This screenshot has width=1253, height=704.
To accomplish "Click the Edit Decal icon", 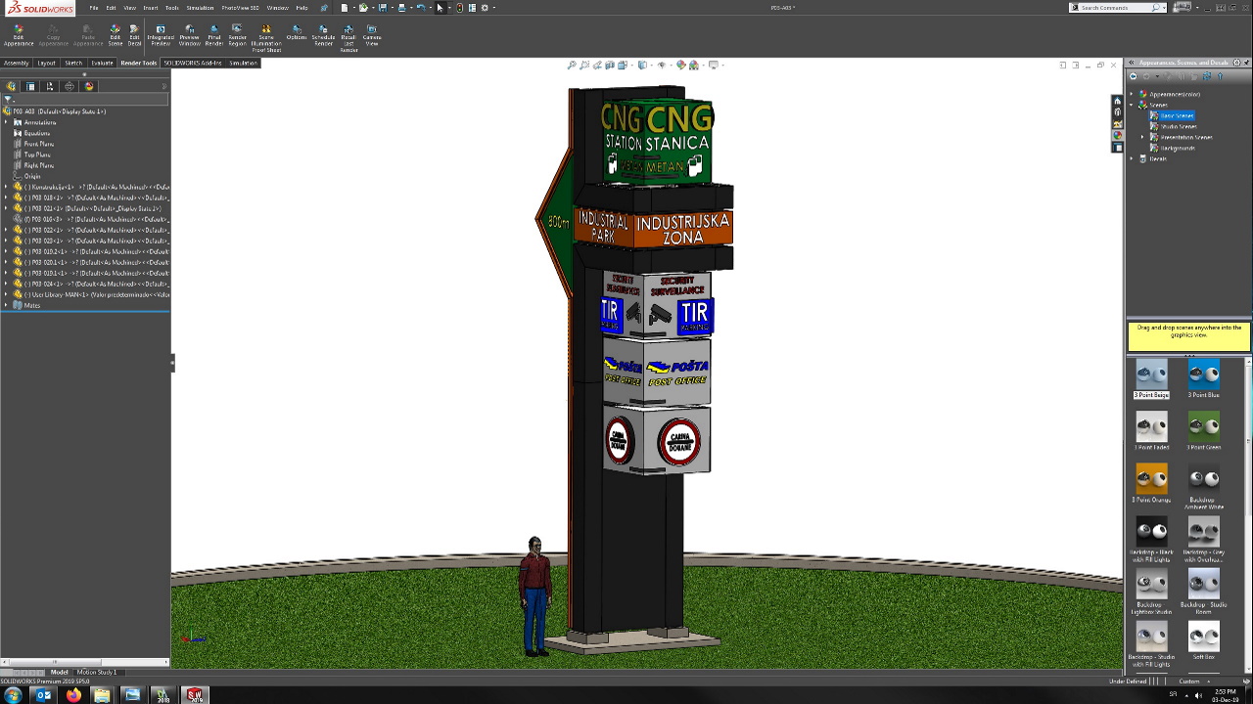I will point(134,34).
